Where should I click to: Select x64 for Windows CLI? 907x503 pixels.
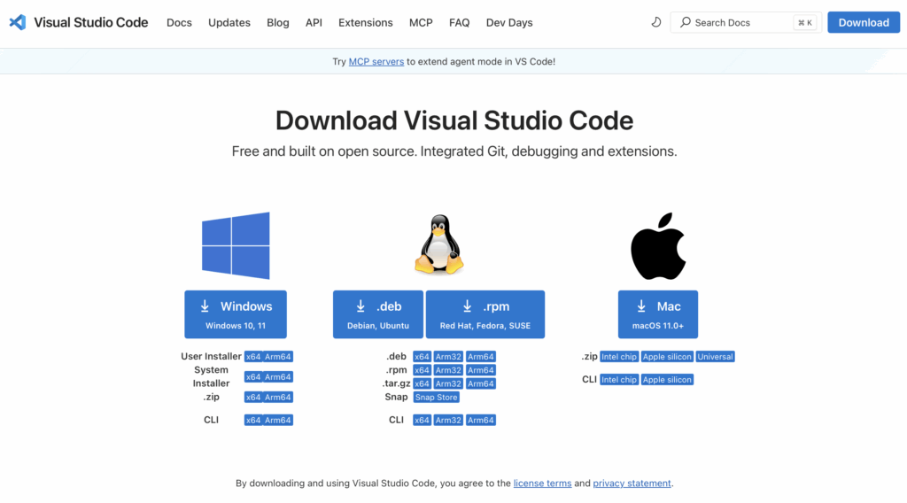253,421
